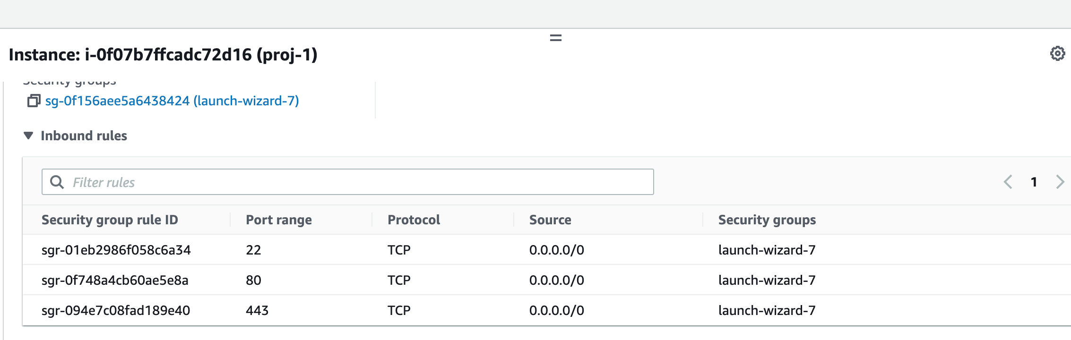Select the Security group rule ID column header
Image resolution: width=1071 pixels, height=340 pixels.
pos(110,220)
